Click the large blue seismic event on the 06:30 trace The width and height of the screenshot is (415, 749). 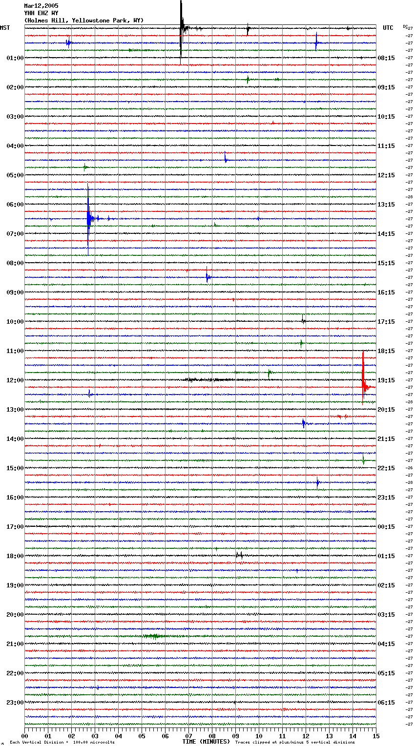pyautogui.click(x=88, y=219)
